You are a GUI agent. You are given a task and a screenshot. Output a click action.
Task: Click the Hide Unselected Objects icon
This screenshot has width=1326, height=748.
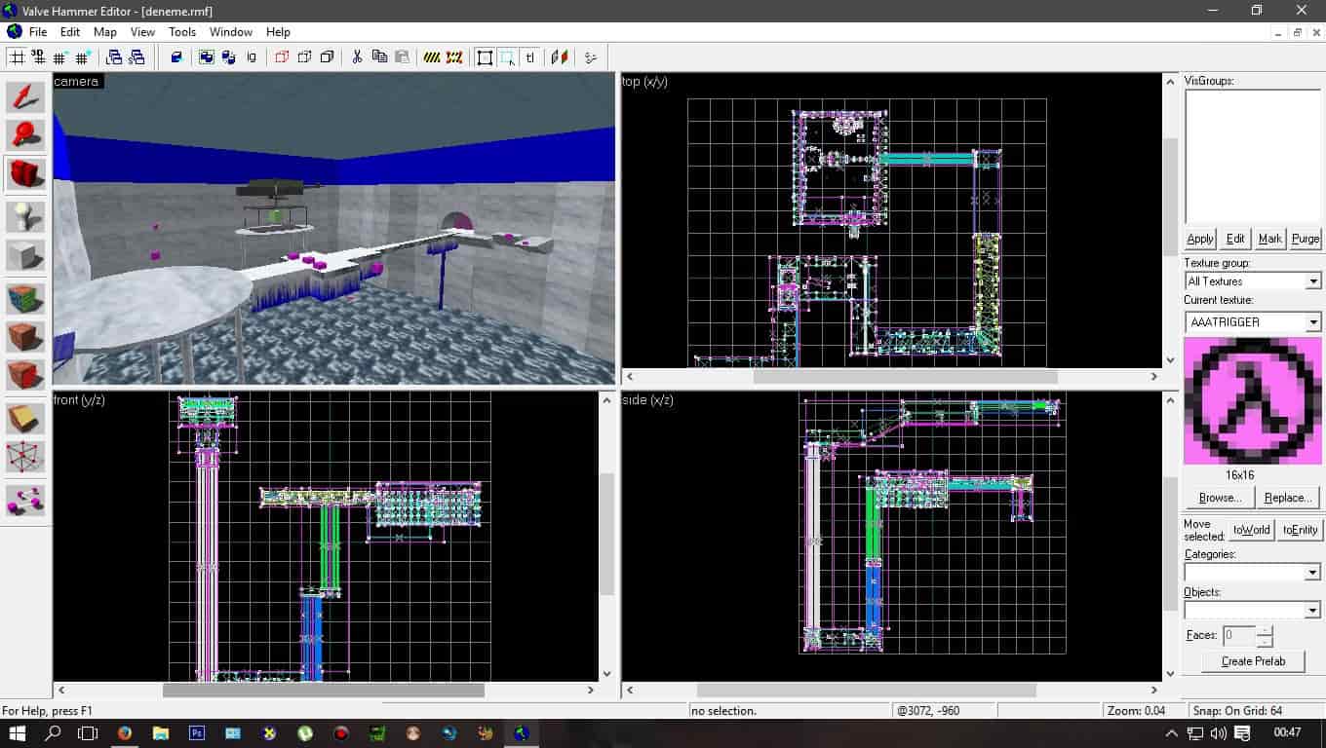point(304,57)
